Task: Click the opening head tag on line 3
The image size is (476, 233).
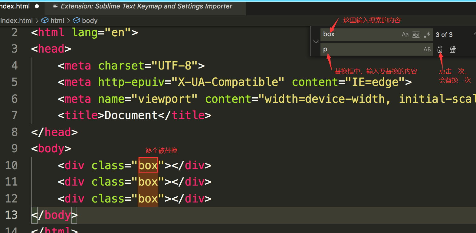Action: click(51, 49)
